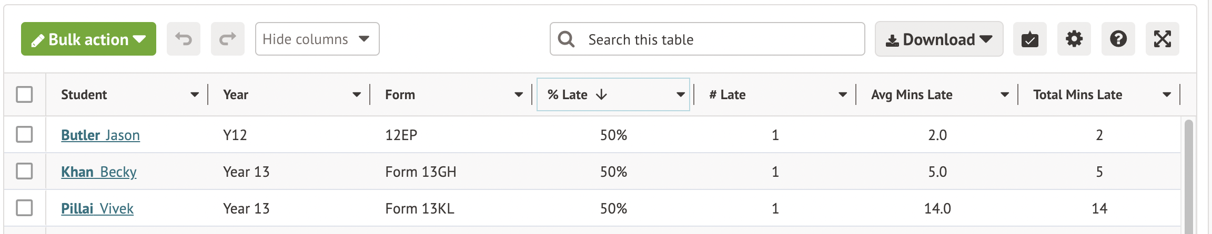Open Butler Jason's student profile link
The image size is (1212, 234).
100,135
